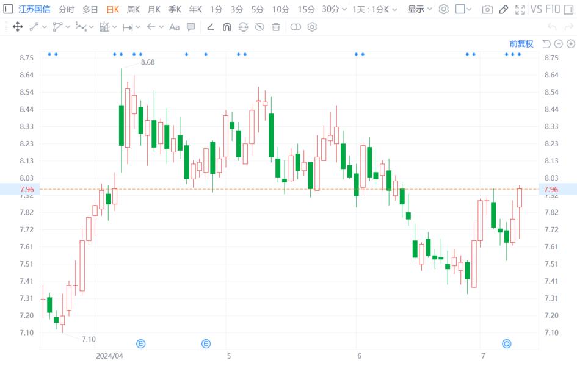This screenshot has width=577, height=366.
Task: Toggle the linked circles overlay icon
Action: point(296,27)
